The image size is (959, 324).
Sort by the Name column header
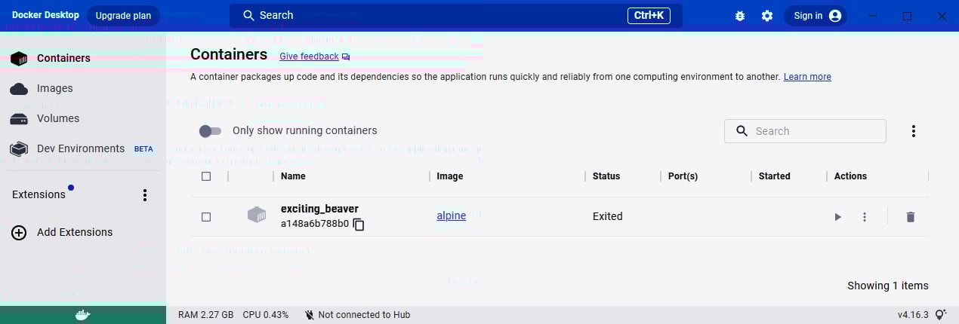293,176
